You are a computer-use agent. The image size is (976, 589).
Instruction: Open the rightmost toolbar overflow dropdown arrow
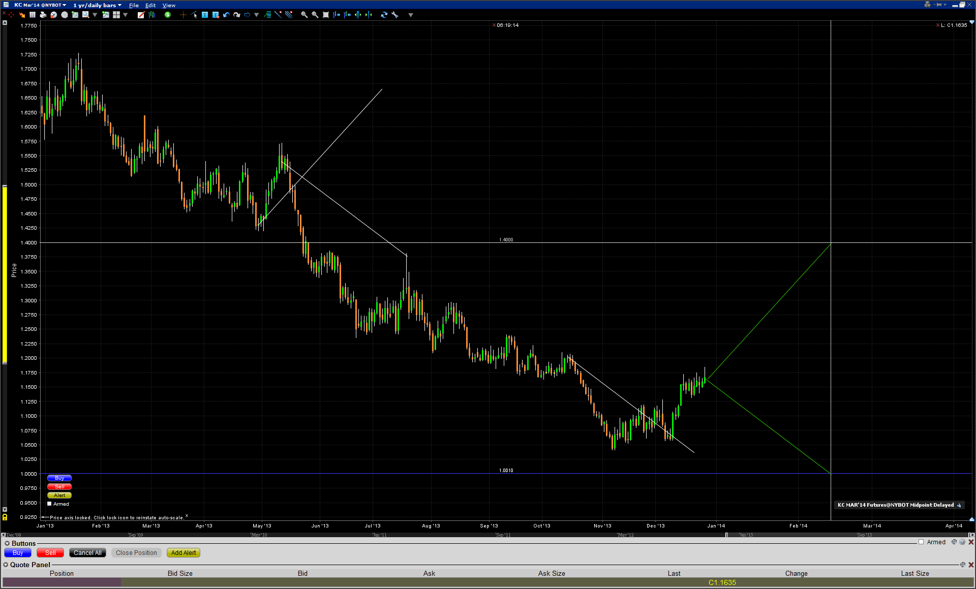point(411,15)
